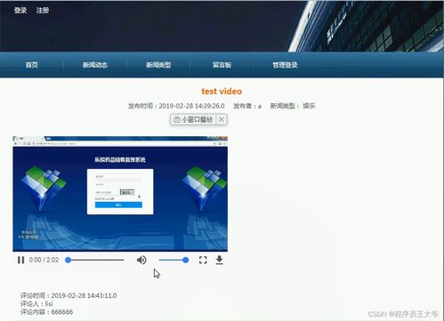
Task: Click the 娱乐 news type label
Action: point(309,106)
